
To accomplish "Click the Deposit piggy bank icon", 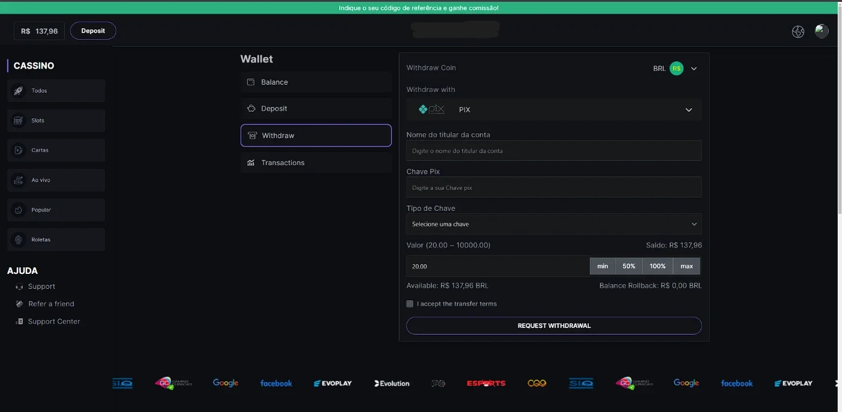I will pyautogui.click(x=251, y=109).
